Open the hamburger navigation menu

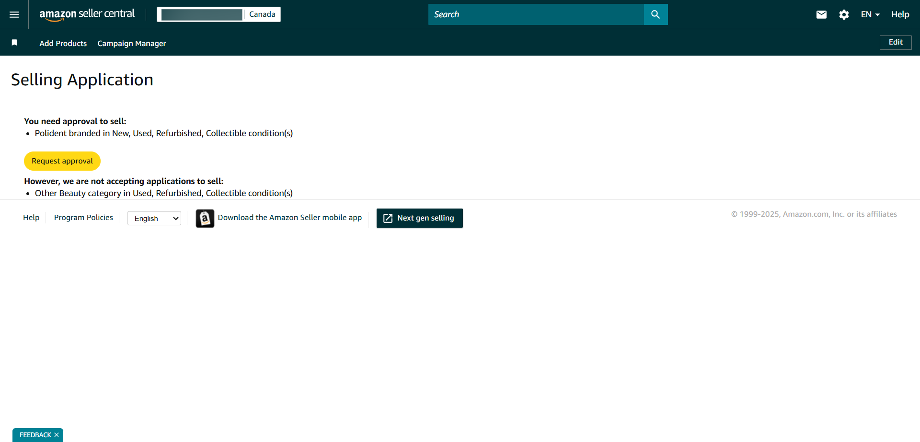click(x=14, y=14)
